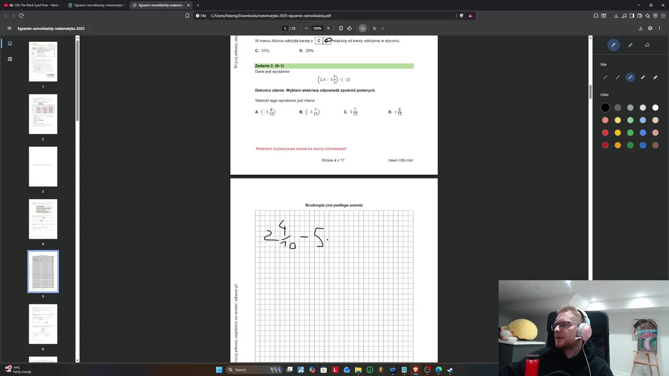669x376 pixels.
Task: Open Brave Shields icon in address bar
Action: click(x=461, y=16)
